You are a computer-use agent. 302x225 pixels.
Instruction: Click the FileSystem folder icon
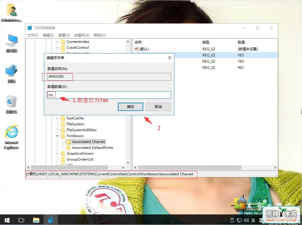tap(63, 124)
